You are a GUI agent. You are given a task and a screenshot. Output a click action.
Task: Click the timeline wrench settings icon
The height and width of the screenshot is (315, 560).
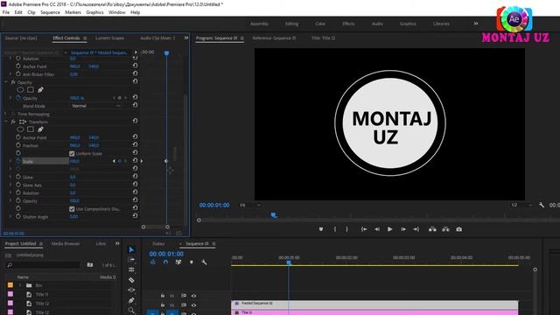[204, 262]
